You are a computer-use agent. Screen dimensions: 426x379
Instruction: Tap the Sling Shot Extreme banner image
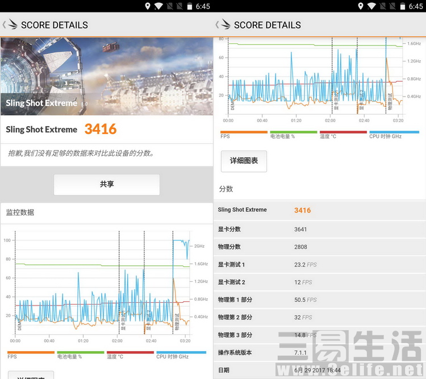point(106,68)
